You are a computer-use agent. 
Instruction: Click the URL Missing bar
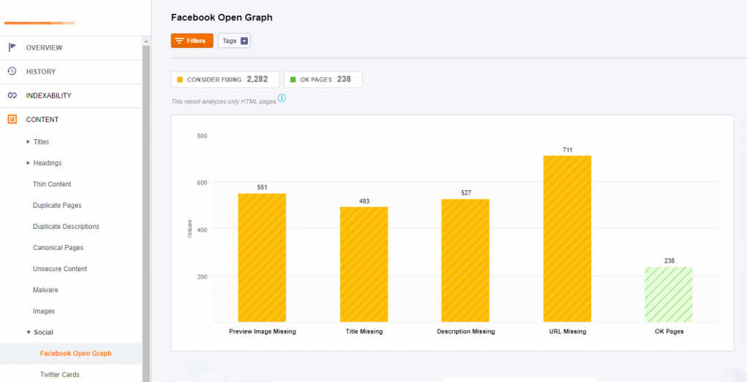pyautogui.click(x=567, y=239)
